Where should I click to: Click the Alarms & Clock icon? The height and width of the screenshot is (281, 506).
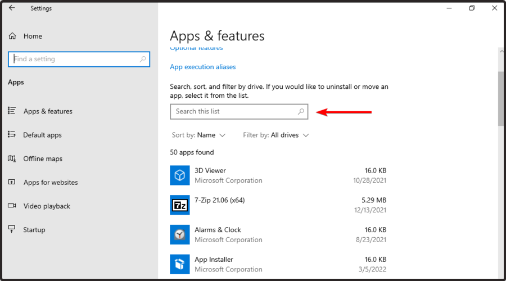pos(179,234)
